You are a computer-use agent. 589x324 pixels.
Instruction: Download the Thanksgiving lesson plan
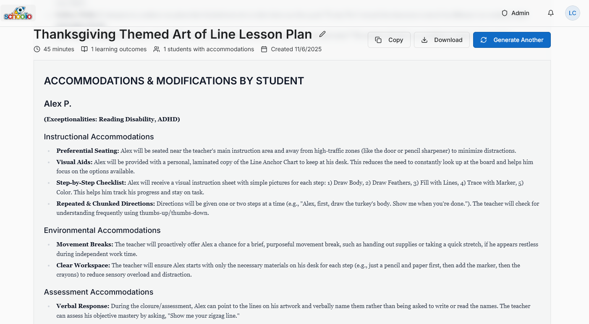442,40
